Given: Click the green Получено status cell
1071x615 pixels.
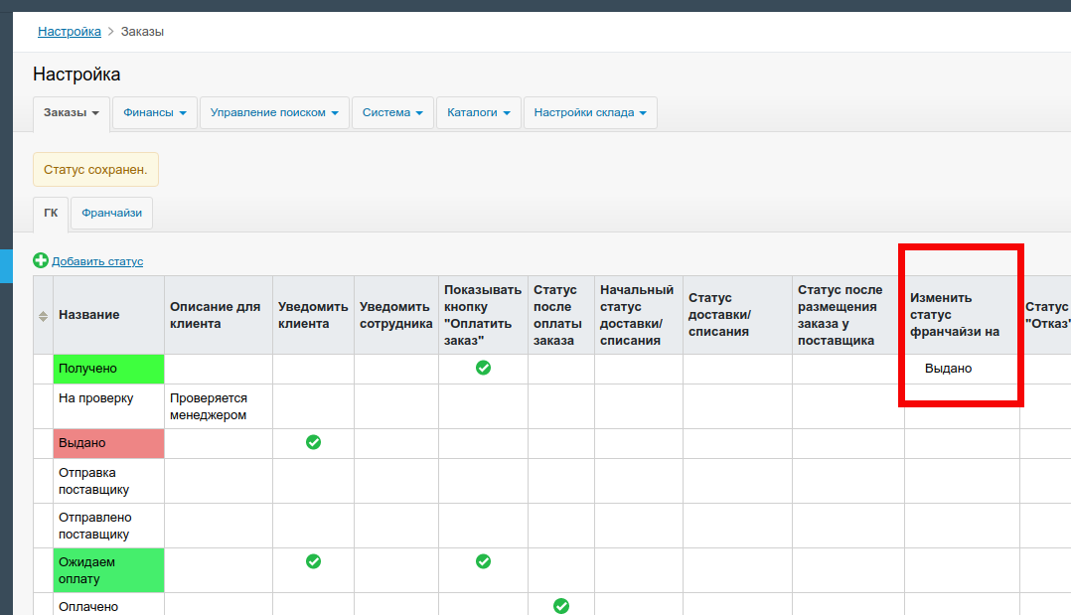Looking at the screenshot, I should pyautogui.click(x=108, y=369).
